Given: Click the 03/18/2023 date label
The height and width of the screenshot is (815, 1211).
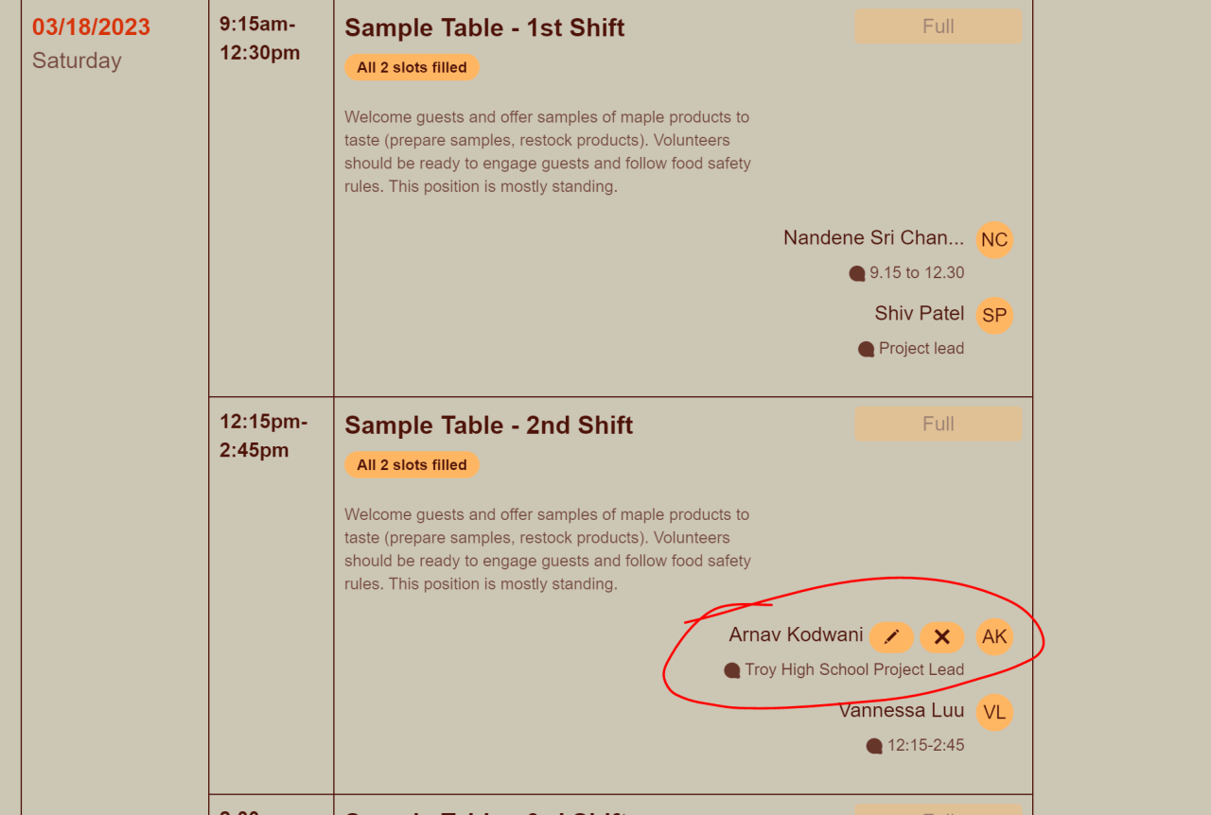Looking at the screenshot, I should pyautogui.click(x=91, y=27).
